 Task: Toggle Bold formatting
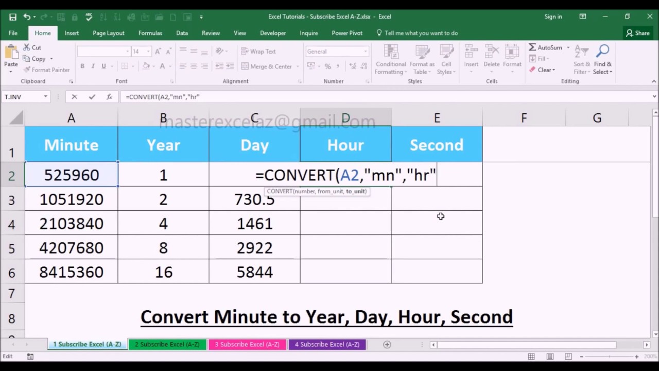(82, 66)
